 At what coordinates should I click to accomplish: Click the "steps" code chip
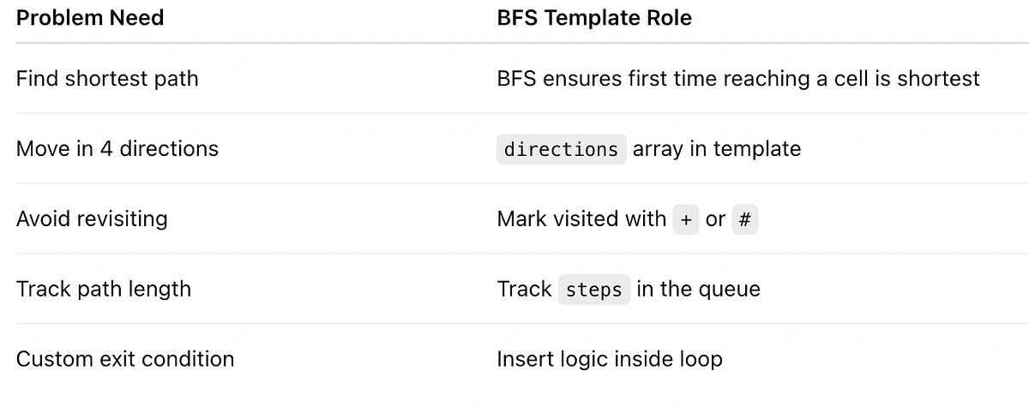click(594, 290)
